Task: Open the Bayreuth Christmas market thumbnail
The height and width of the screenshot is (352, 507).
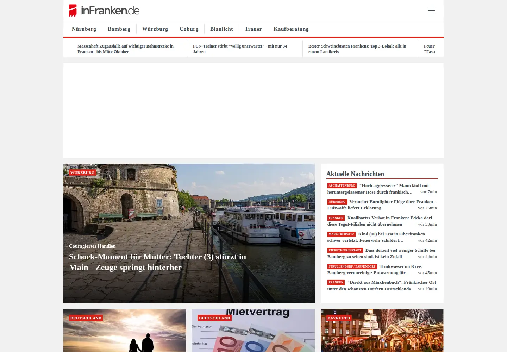Action: tap(382, 331)
